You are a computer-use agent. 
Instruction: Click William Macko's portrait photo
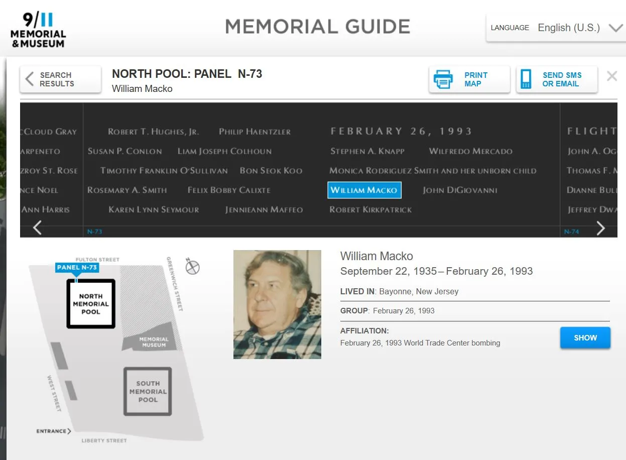click(x=277, y=304)
